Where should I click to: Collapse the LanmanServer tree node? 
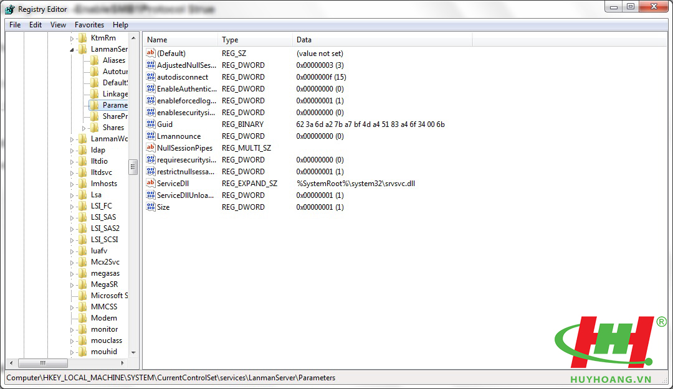coord(72,49)
